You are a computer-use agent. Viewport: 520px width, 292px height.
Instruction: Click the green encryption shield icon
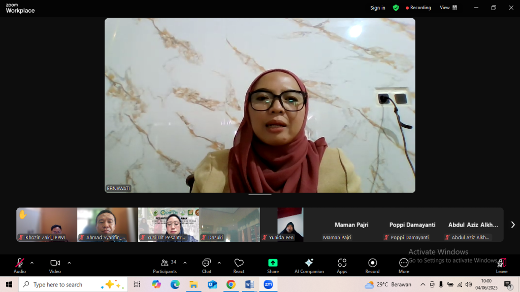pyautogui.click(x=396, y=8)
